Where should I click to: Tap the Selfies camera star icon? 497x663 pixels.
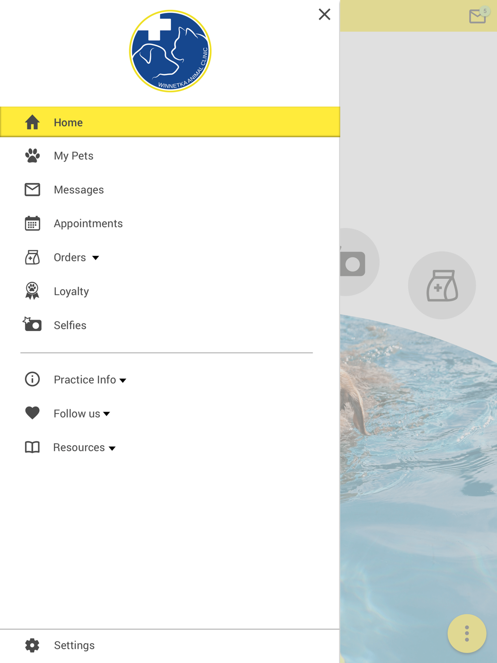32,325
